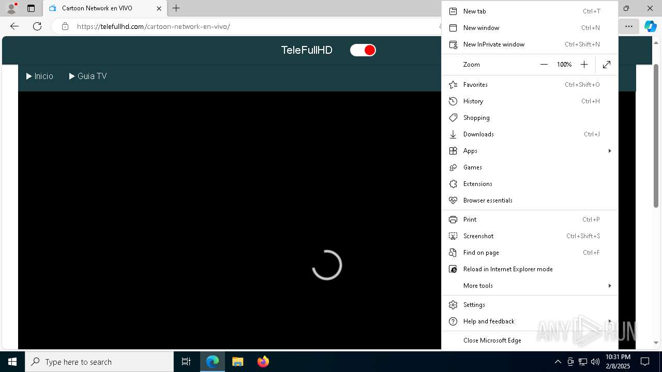Click the Games icon in menu
The height and width of the screenshot is (372, 662).
[453, 167]
